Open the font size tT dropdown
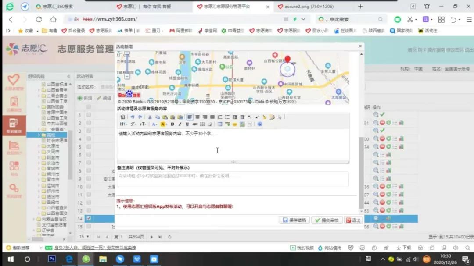474x266 pixels. pyautogui.click(x=143, y=124)
